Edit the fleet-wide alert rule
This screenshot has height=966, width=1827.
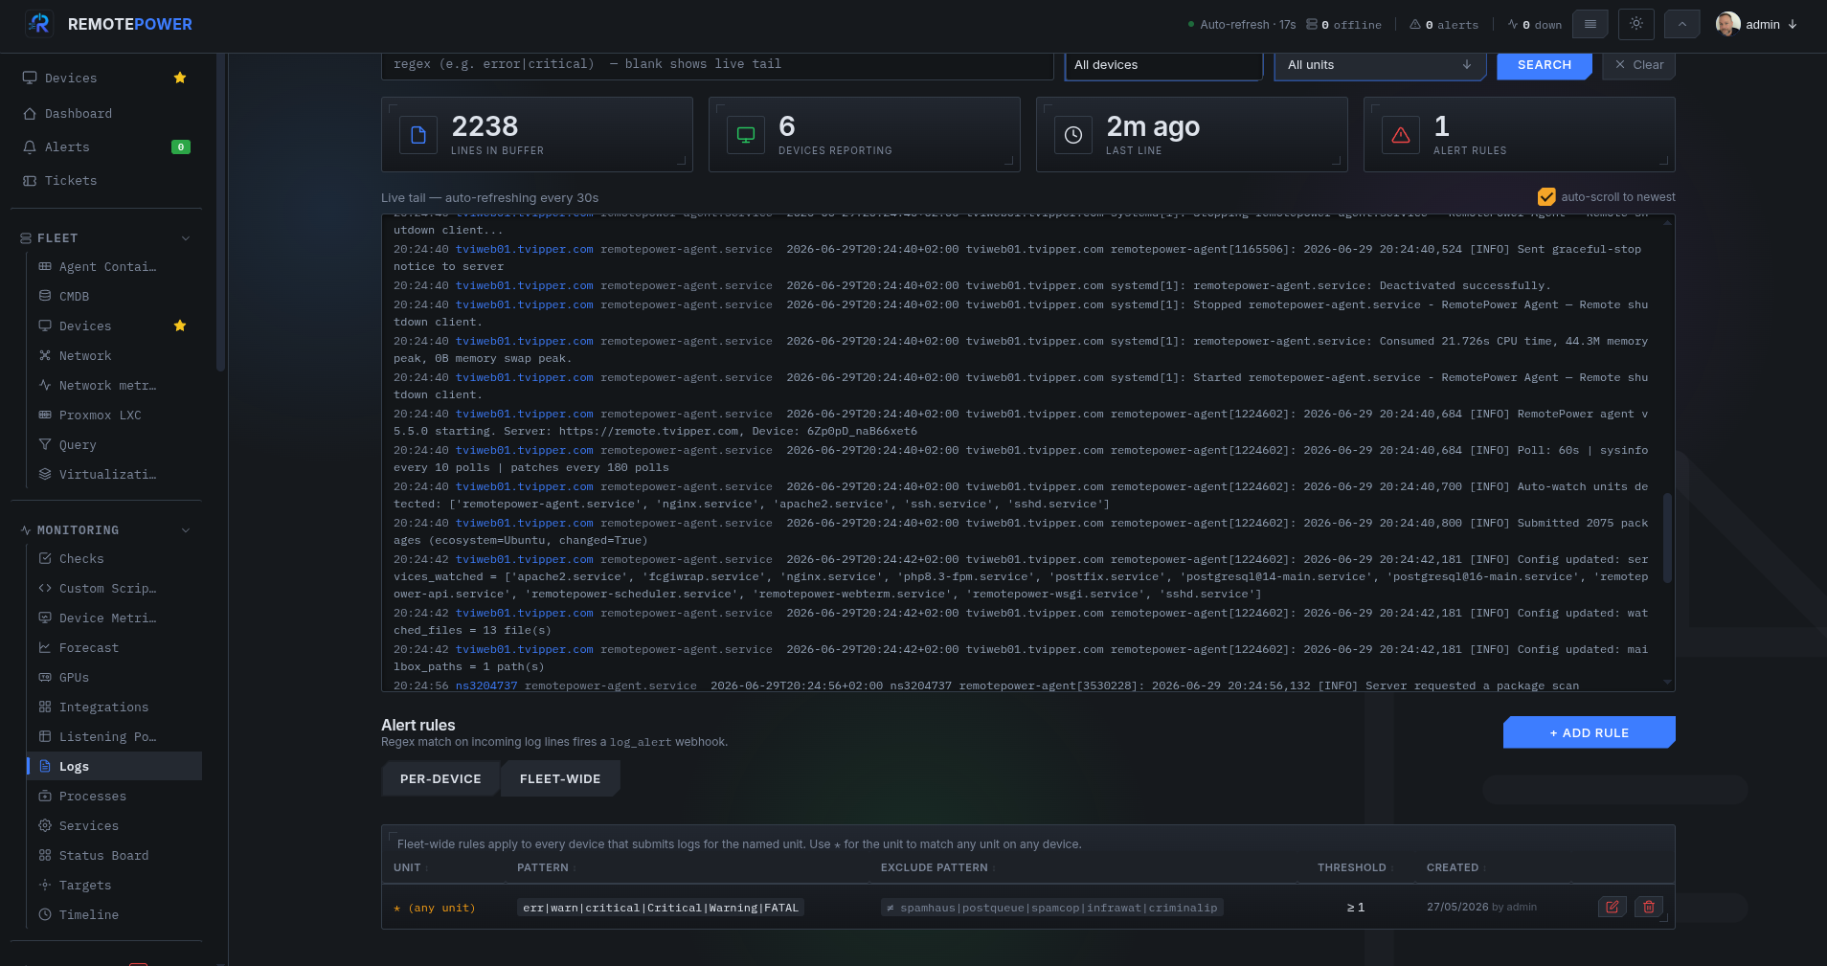click(1613, 907)
